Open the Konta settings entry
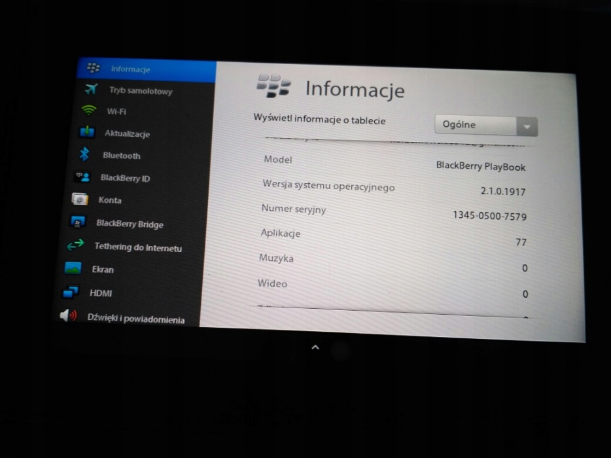 (x=110, y=200)
